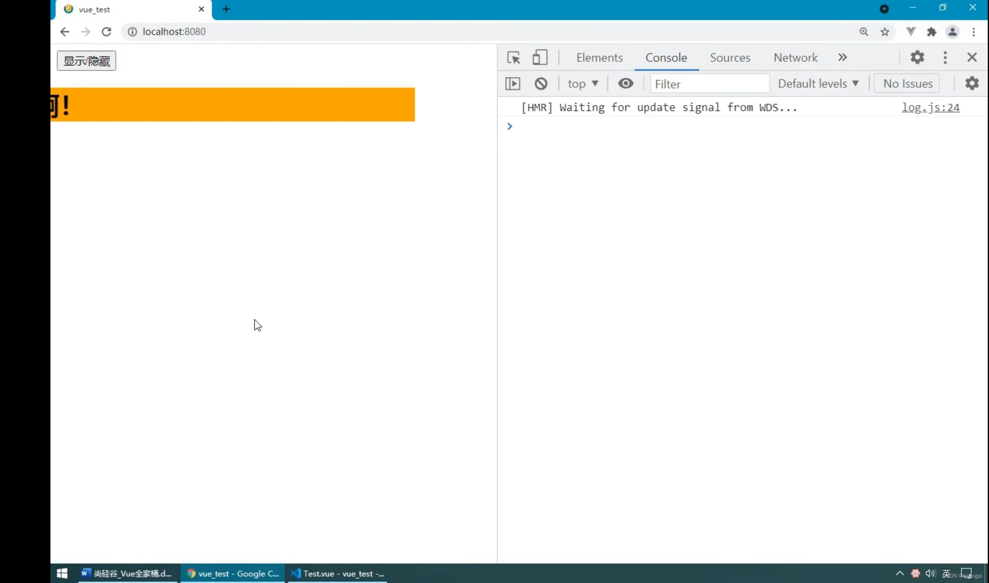This screenshot has height=583, width=989.
Task: Switch to Test.vue VS Code taskbar item
Action: (338, 573)
